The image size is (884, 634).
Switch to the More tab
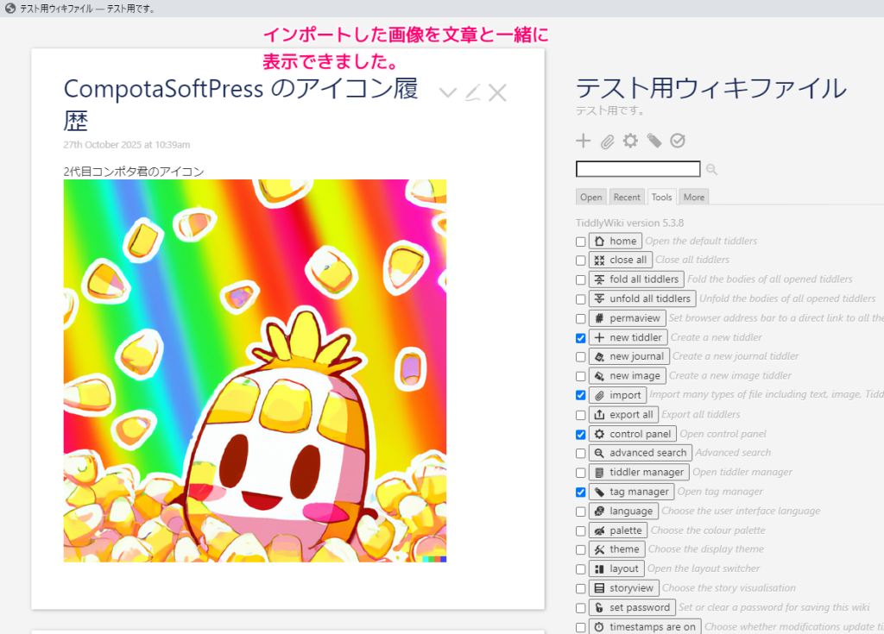point(693,197)
